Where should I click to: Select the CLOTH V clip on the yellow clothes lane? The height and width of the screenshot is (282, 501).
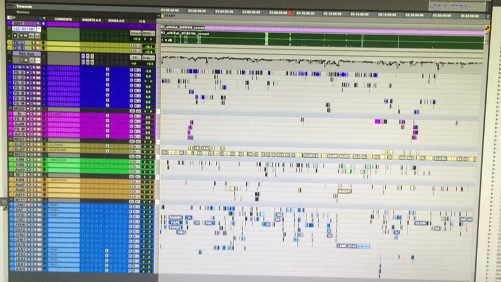point(311,155)
